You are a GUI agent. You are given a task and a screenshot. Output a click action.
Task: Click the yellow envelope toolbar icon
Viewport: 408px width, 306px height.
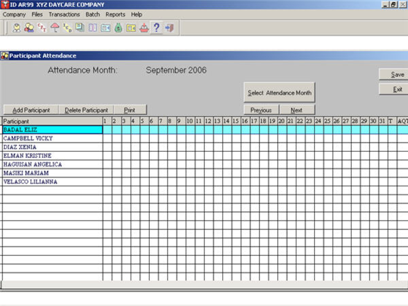coord(131,28)
